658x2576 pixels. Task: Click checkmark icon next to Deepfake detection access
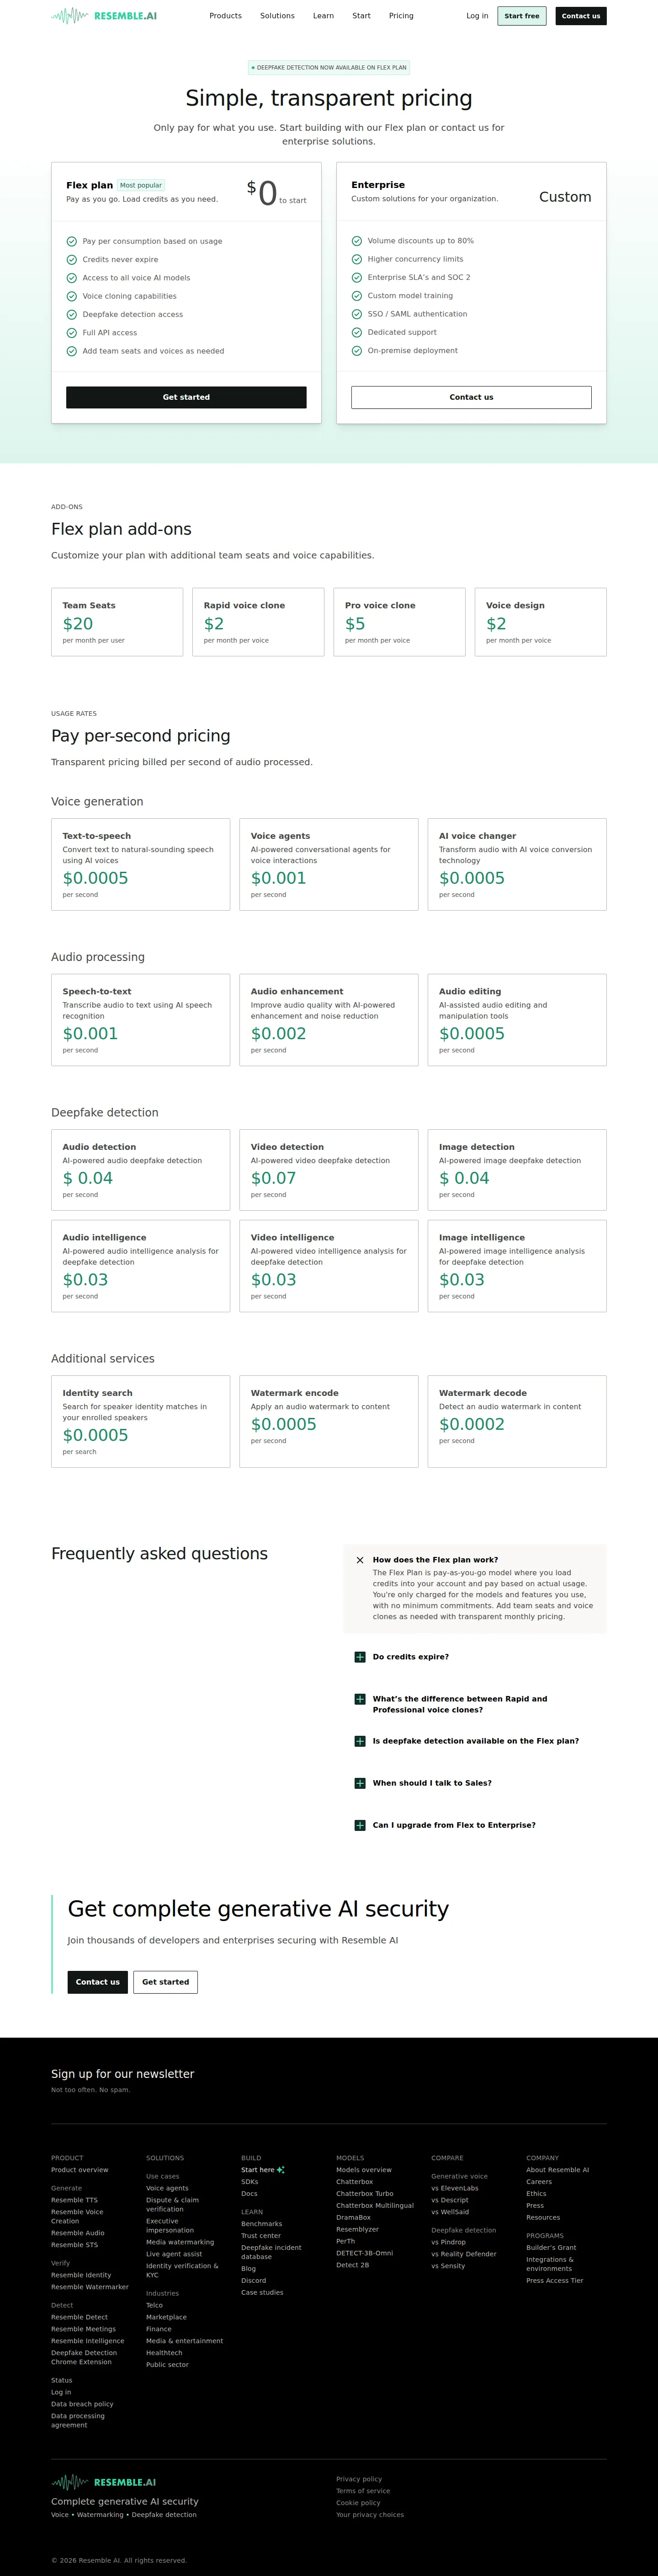72,315
